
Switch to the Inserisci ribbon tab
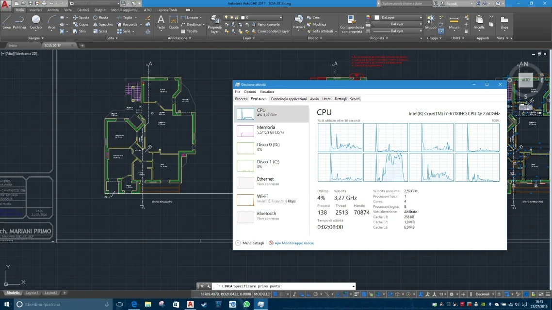(35, 10)
